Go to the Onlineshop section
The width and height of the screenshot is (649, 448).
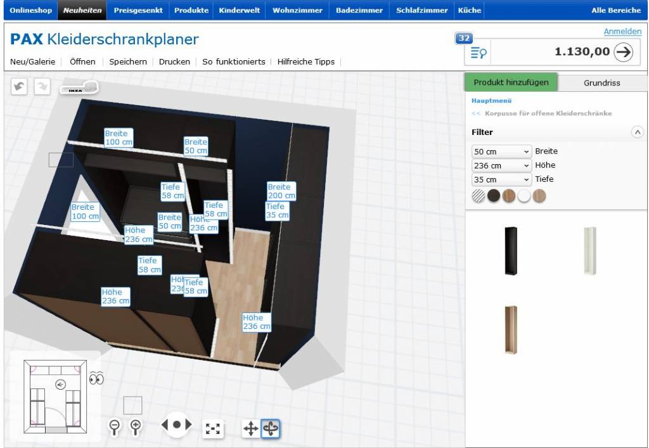31,10
